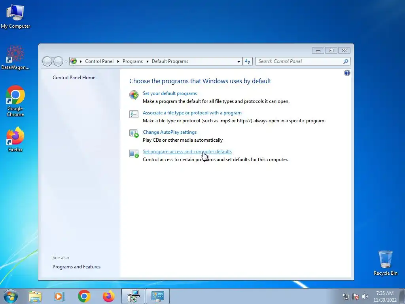Go to Control Panel Home
Viewport: 405px width, 304px height.
(x=74, y=78)
